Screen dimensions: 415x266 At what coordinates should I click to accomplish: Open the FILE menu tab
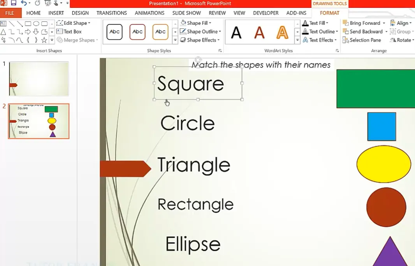(10, 13)
